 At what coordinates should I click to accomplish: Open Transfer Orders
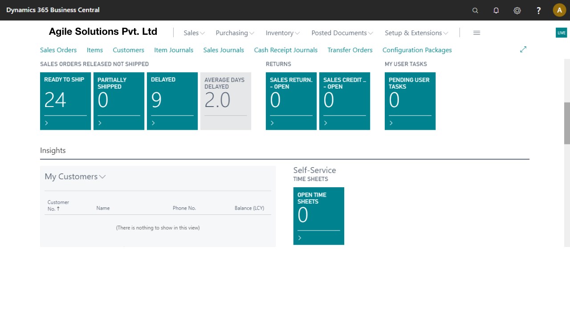pyautogui.click(x=350, y=50)
